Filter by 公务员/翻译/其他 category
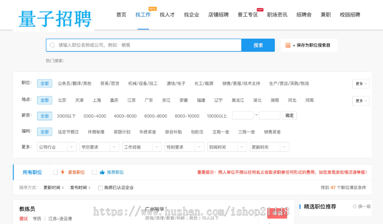The image size is (383, 224). tap(74, 83)
